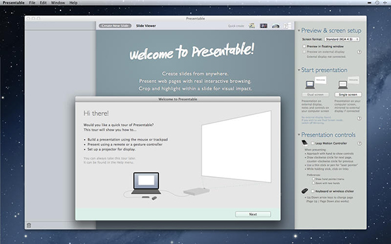Click 'Would you like a quick tour' text
Screen dimensions: 391x244
[x=119, y=125]
